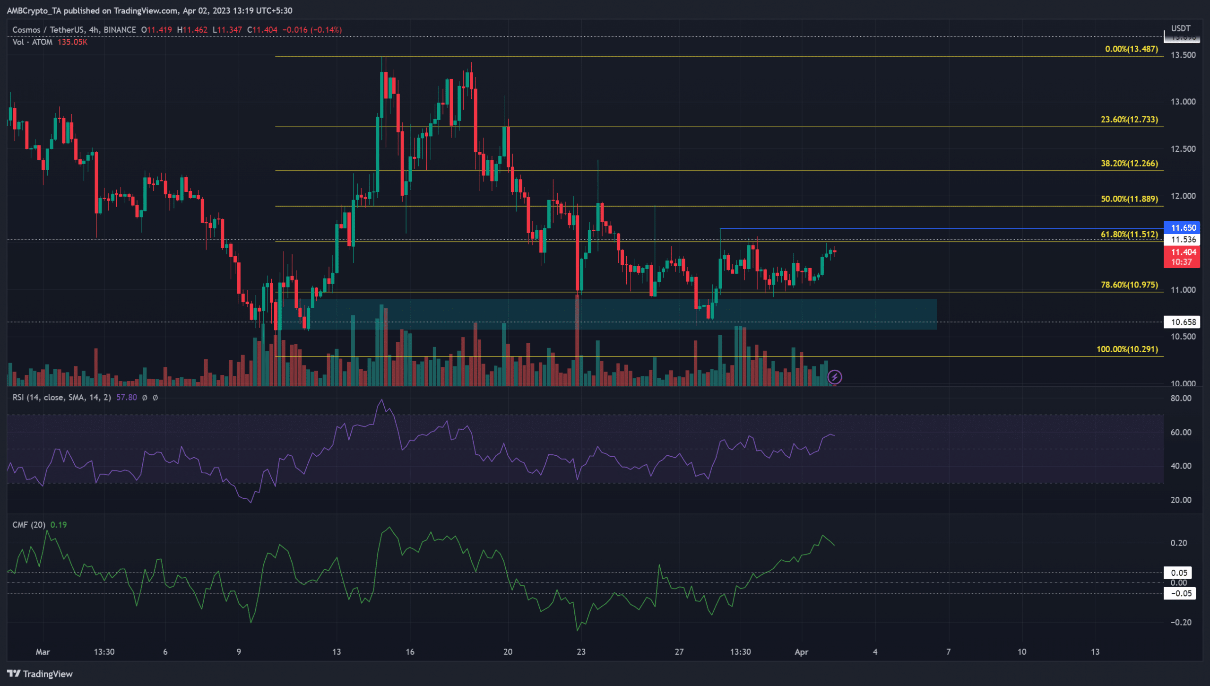Click the high price H11.462 in header
1210x686 pixels.
(192, 30)
